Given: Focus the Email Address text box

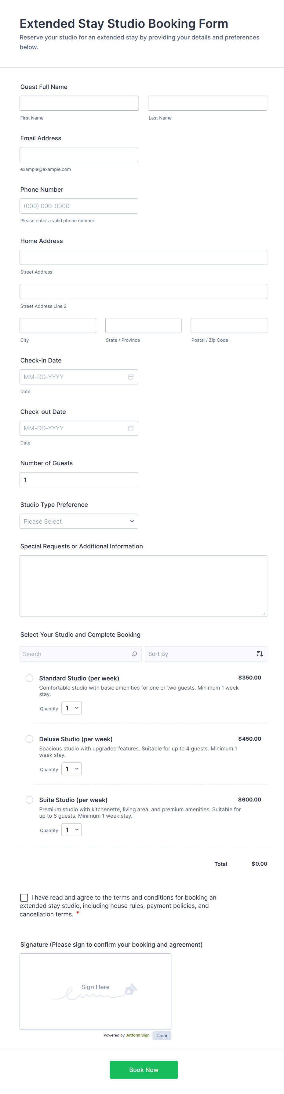Looking at the screenshot, I should (x=78, y=155).
